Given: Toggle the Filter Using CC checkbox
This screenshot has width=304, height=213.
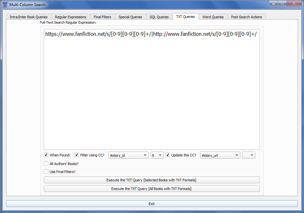Looking at the screenshot, I should point(77,155).
